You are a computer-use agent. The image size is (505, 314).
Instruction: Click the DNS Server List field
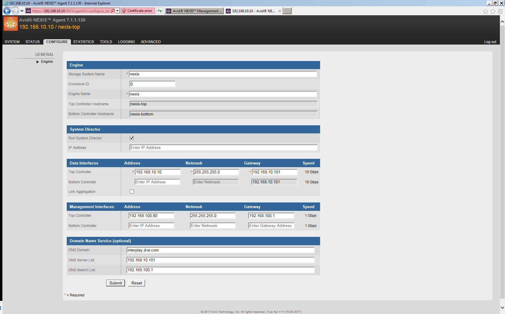point(220,260)
